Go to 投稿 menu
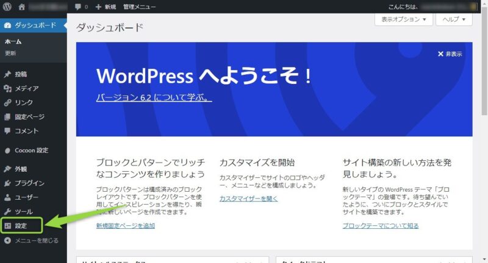The height and width of the screenshot is (263, 488). coord(21,74)
